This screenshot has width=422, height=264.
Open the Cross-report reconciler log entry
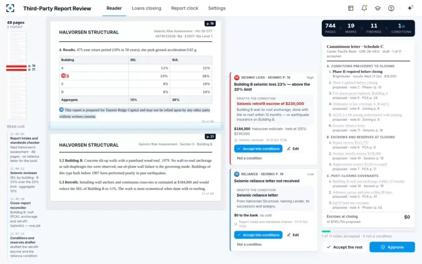point(25,213)
